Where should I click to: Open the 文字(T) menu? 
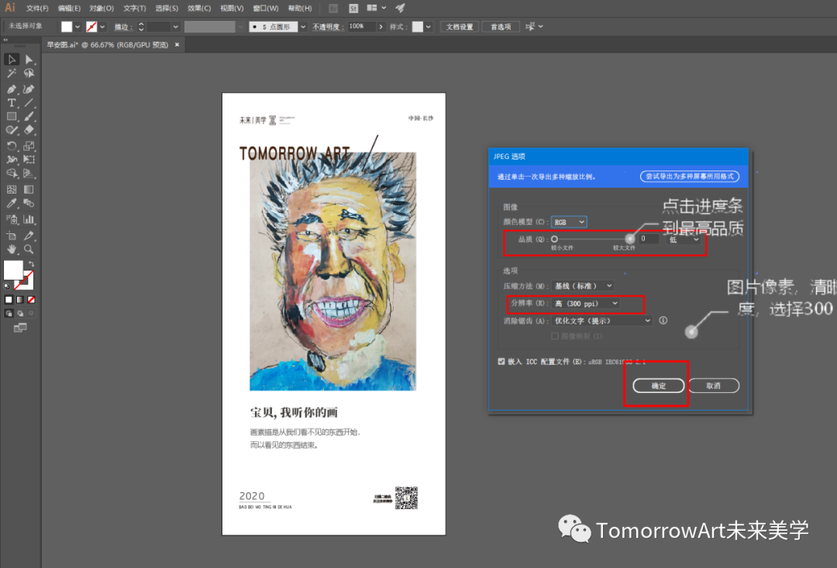[x=135, y=9]
